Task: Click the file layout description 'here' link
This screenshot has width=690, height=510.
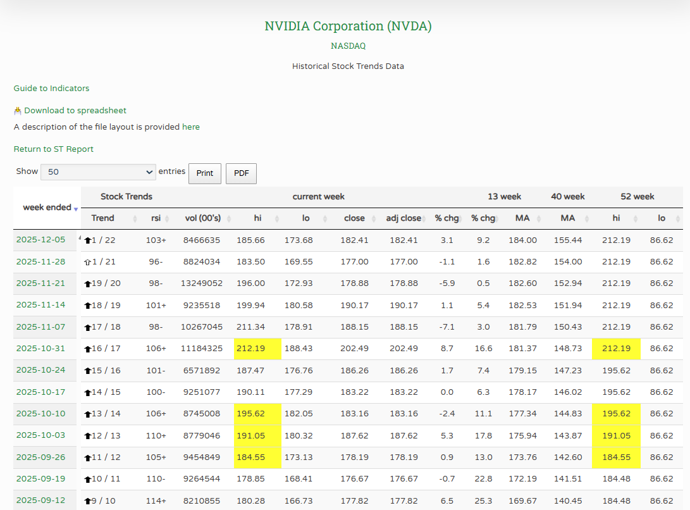Action: pyautogui.click(x=191, y=127)
